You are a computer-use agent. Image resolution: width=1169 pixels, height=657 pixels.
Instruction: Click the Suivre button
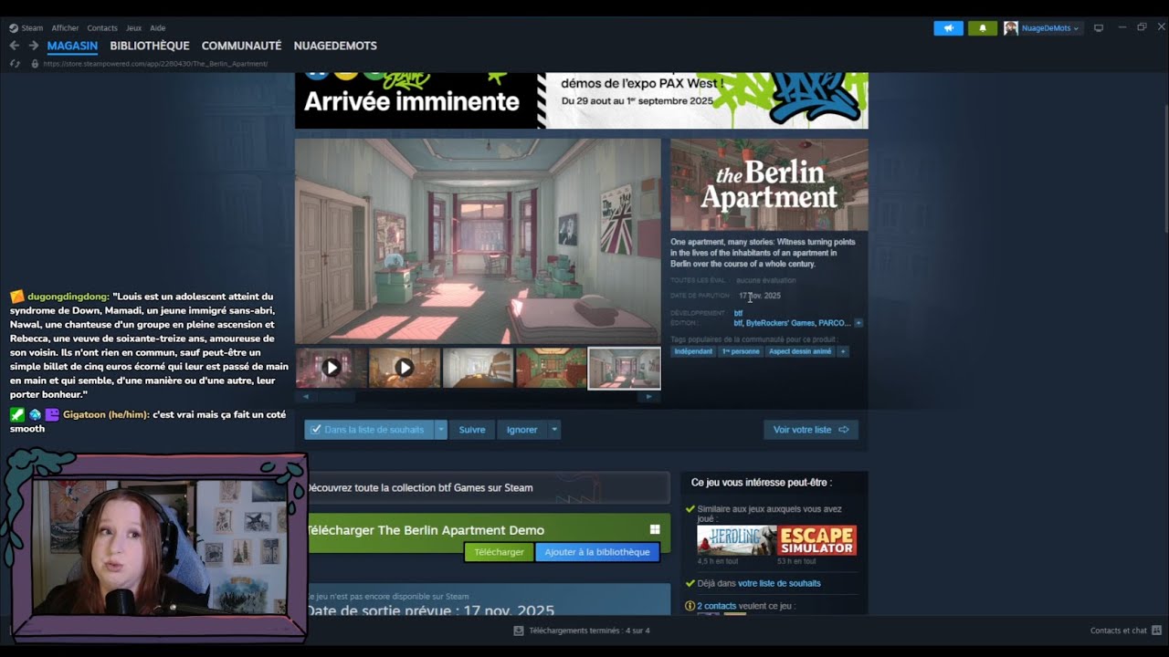click(x=472, y=430)
